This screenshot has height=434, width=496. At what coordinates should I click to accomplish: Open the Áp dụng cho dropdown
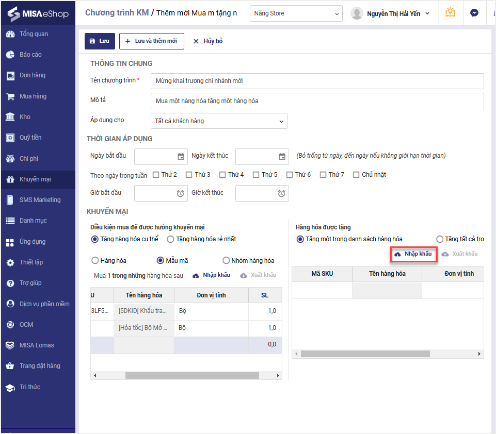(x=219, y=121)
